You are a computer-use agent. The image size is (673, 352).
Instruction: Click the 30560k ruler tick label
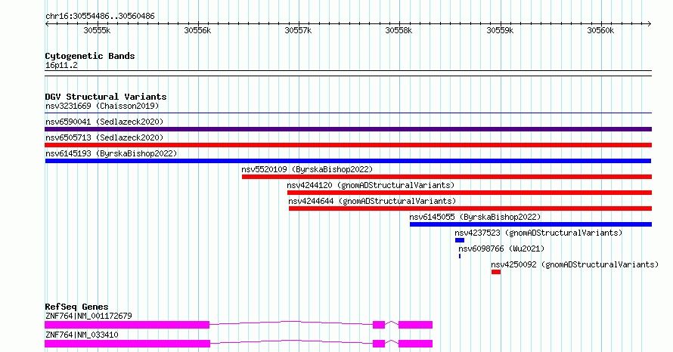click(600, 30)
